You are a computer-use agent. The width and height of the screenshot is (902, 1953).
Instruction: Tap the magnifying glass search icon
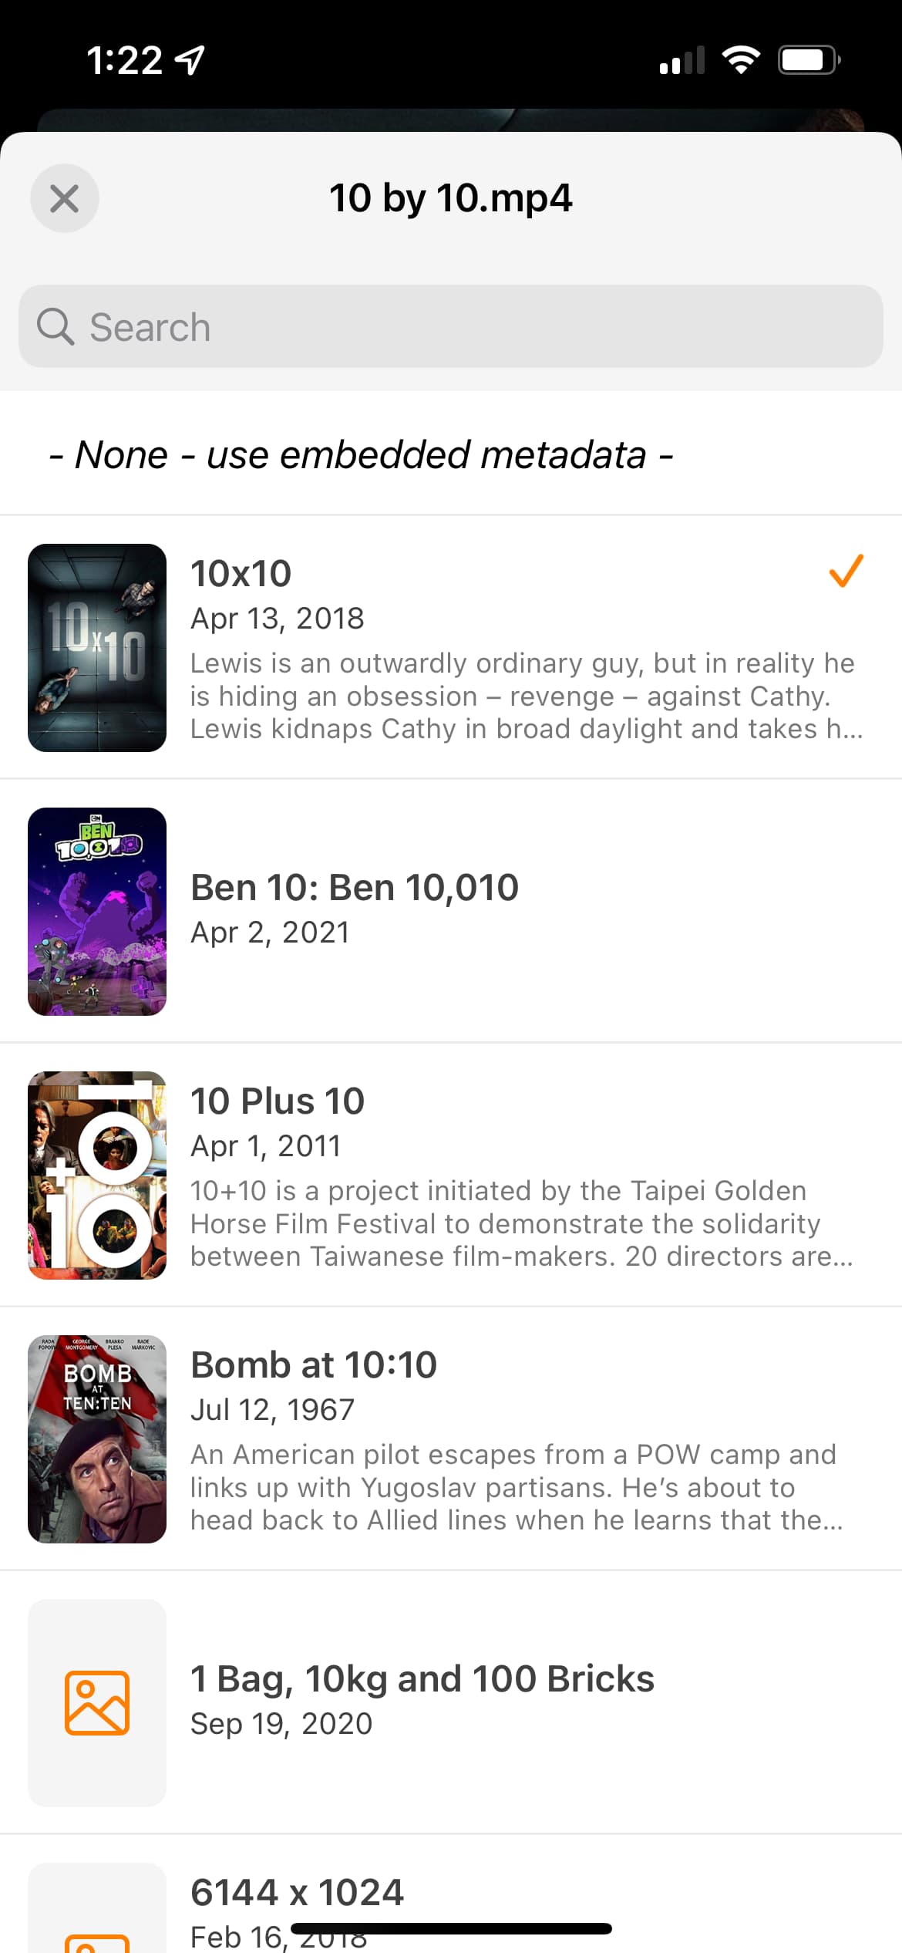(56, 327)
